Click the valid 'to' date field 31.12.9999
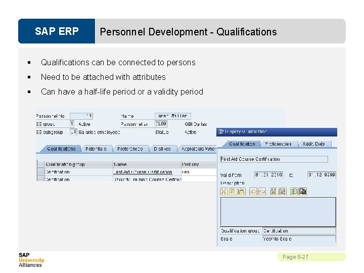The width and height of the screenshot is (364, 273). (x=322, y=175)
